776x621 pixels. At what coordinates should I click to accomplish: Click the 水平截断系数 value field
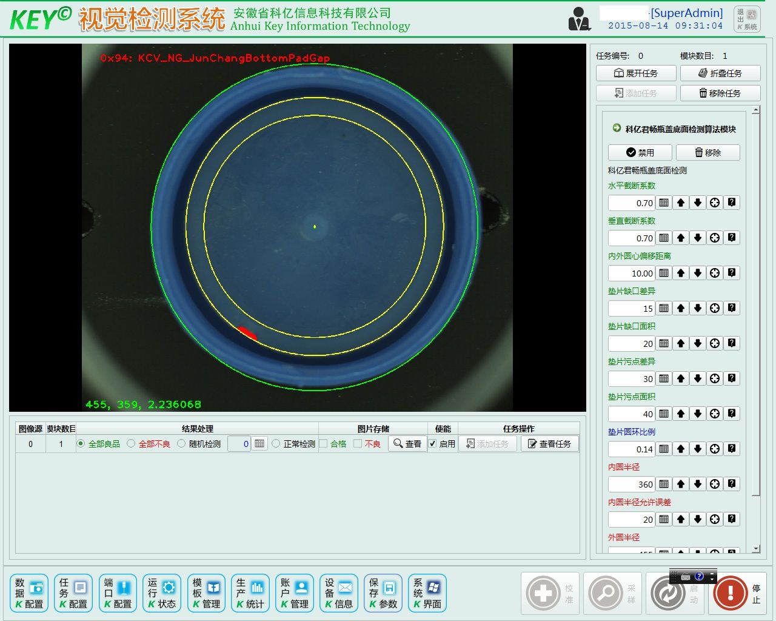(632, 203)
